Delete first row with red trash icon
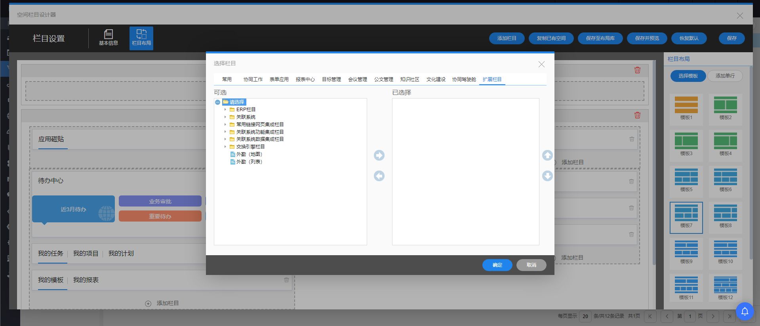This screenshot has height=326, width=760. [x=637, y=70]
